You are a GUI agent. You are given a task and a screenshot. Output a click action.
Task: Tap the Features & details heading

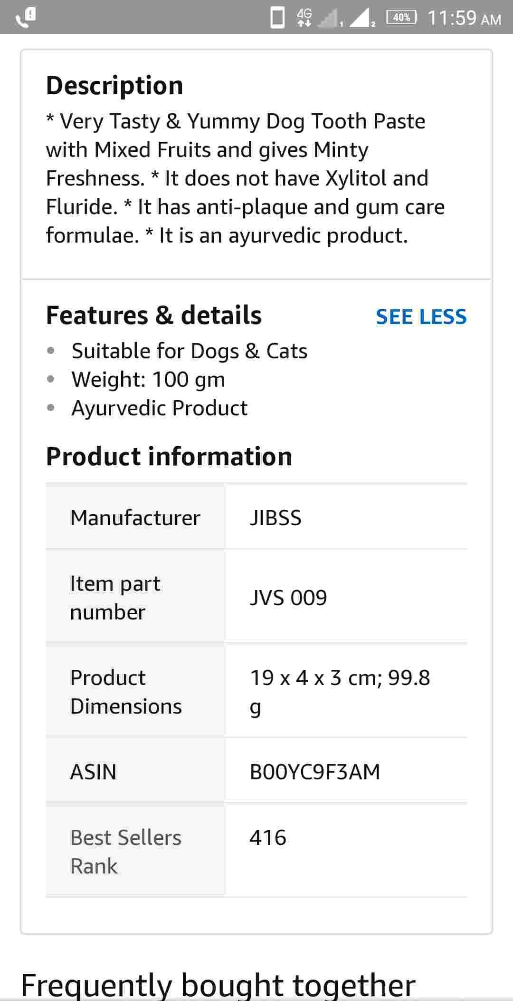coord(154,315)
